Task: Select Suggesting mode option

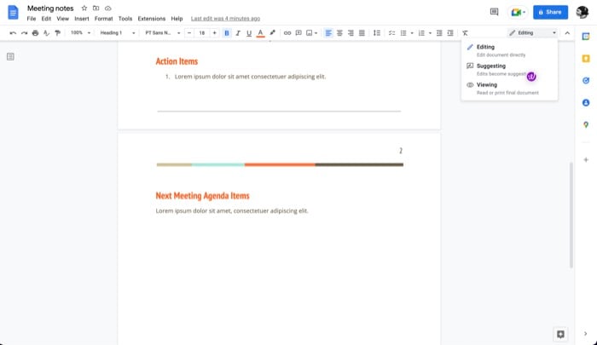Action: [x=509, y=70]
